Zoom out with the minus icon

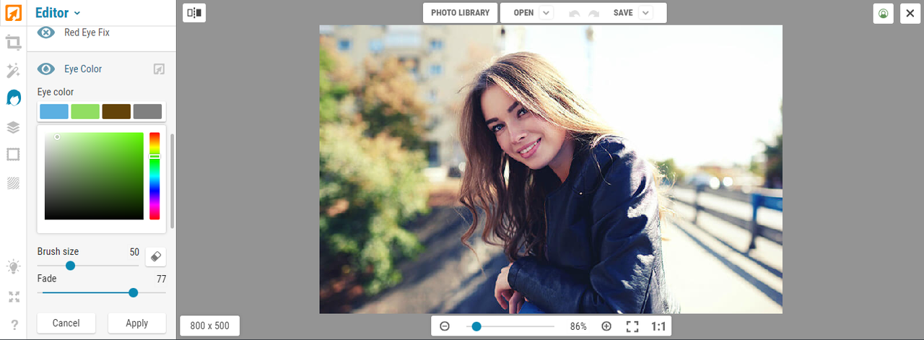coord(445,326)
